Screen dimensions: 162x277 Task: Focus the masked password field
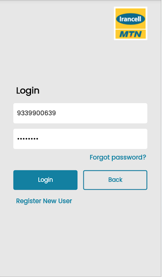pos(80,138)
